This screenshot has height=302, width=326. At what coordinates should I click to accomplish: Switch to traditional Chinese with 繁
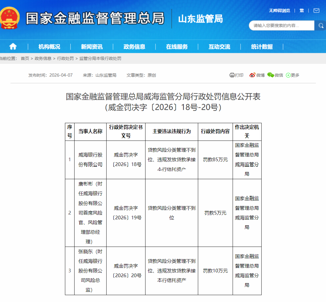302,11
